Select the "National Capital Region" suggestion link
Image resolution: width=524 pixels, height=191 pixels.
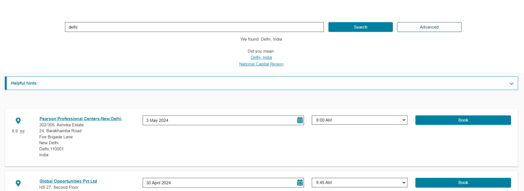click(261, 64)
